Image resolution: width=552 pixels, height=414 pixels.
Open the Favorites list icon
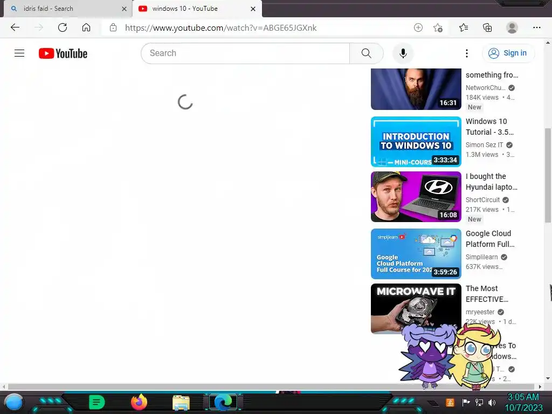(x=464, y=27)
